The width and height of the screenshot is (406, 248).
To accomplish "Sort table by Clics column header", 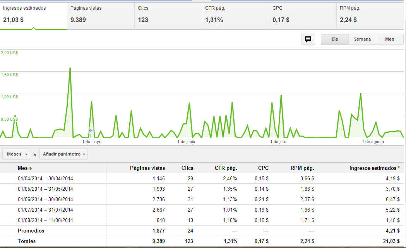I will (x=187, y=168).
